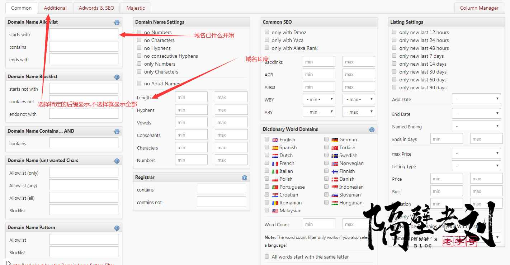Screen dimensions: 510x265
Task: Click the Indonesian flag icon
Action: coord(335,187)
